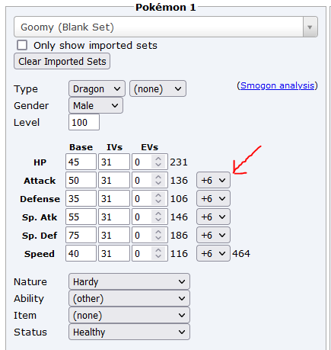Click the Attack base stat field
The height and width of the screenshot is (350, 331).
tap(81, 180)
